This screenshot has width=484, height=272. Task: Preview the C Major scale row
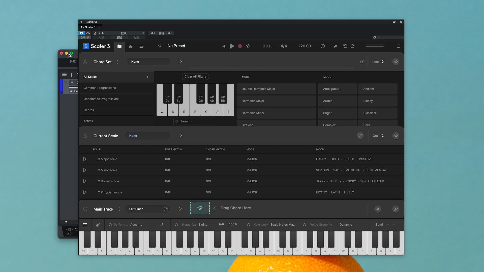coord(85,159)
